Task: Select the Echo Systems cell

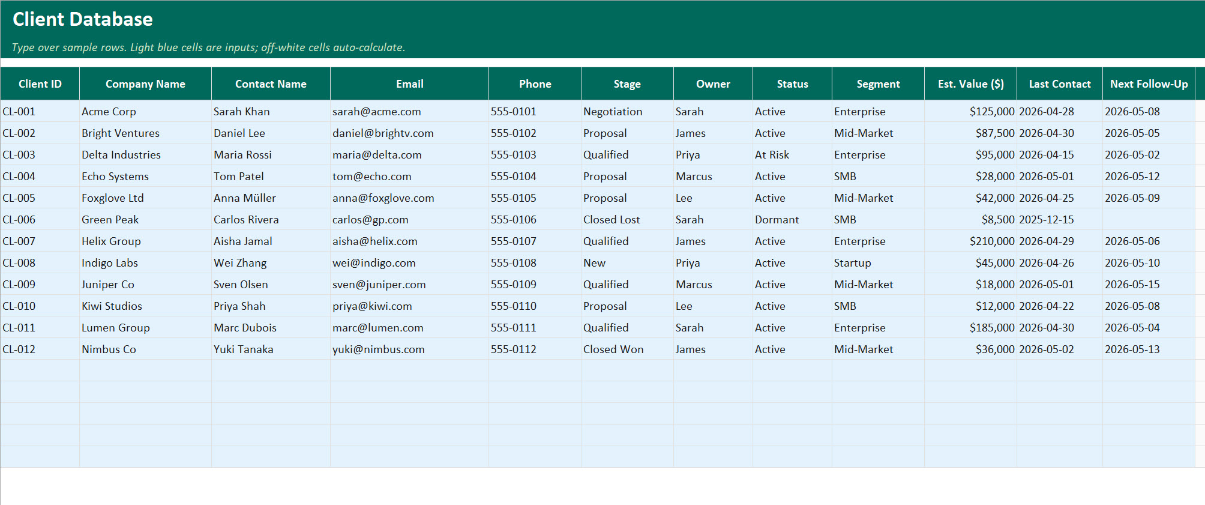Action: [x=145, y=176]
